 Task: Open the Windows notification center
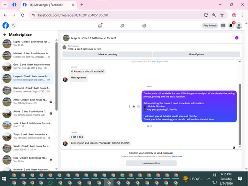coord(240,179)
